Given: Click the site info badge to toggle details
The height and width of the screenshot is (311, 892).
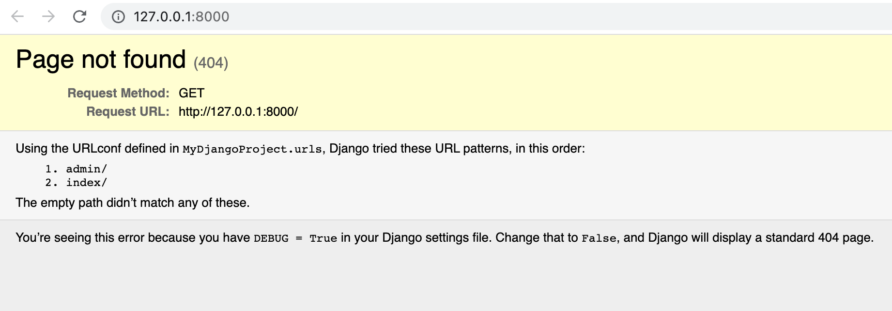Looking at the screenshot, I should click(118, 16).
